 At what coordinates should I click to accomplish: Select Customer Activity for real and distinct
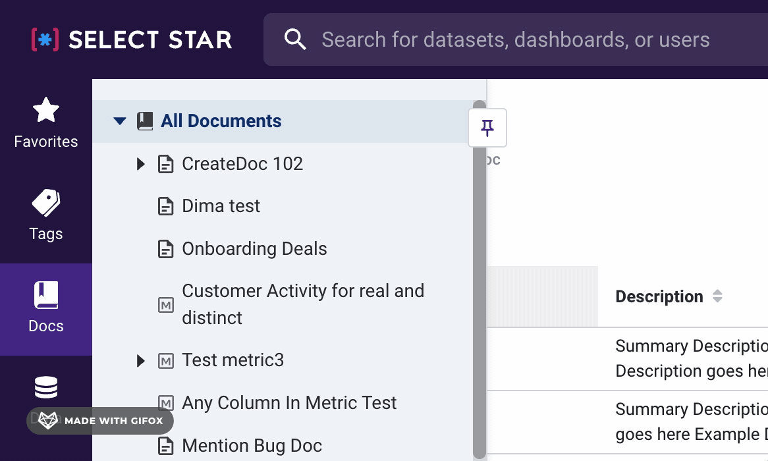click(x=303, y=304)
